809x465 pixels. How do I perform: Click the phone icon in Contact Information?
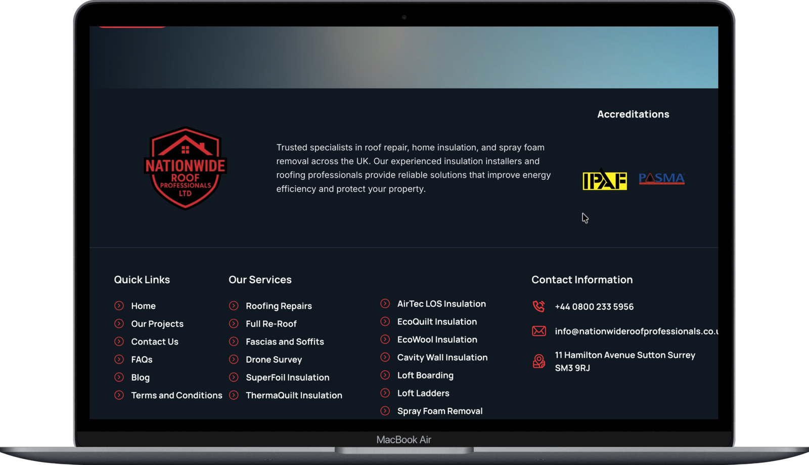[x=538, y=306]
